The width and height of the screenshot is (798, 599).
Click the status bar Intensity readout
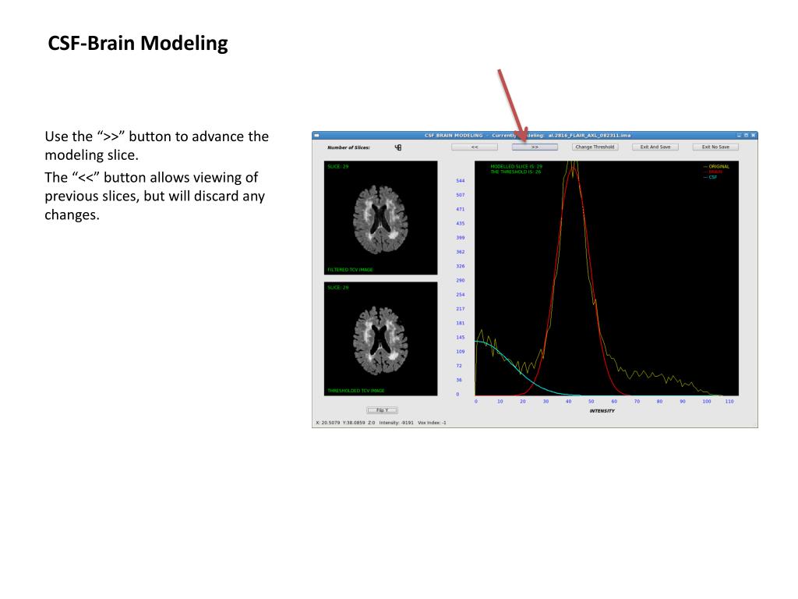click(396, 423)
